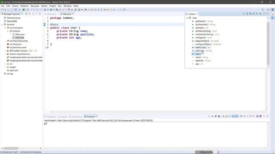275x154 pixels.
Task: Expand JRE System Library node
Action: (5, 51)
